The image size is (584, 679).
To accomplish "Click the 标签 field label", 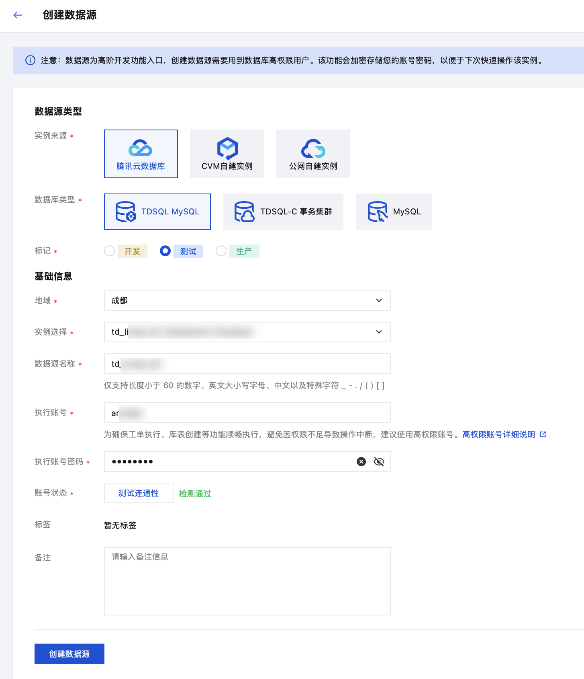I will [x=43, y=525].
